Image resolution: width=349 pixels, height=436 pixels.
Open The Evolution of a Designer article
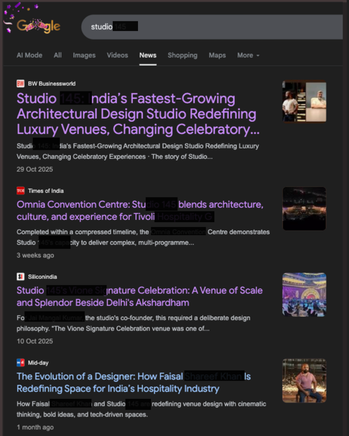[133, 382]
